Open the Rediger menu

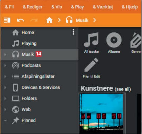[x=33, y=7]
